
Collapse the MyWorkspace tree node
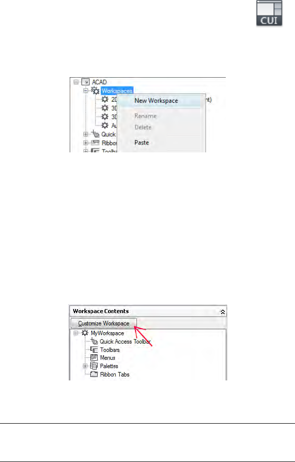[76, 333]
